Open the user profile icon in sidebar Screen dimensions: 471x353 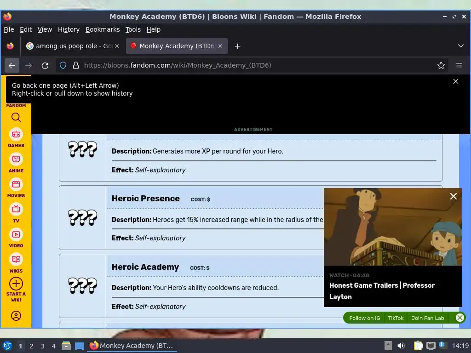[x=16, y=316]
